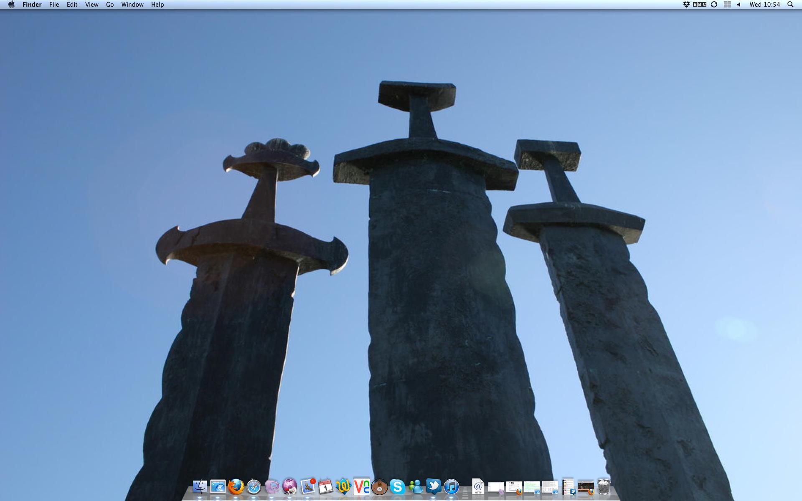Open the Go menu
The height and width of the screenshot is (501, 802).
tap(110, 5)
